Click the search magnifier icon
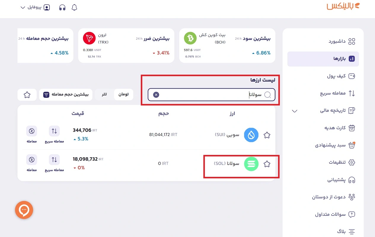This screenshot has width=375, height=237. [x=268, y=95]
